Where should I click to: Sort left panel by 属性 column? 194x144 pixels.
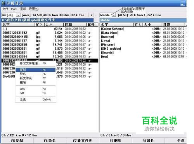[92, 24]
